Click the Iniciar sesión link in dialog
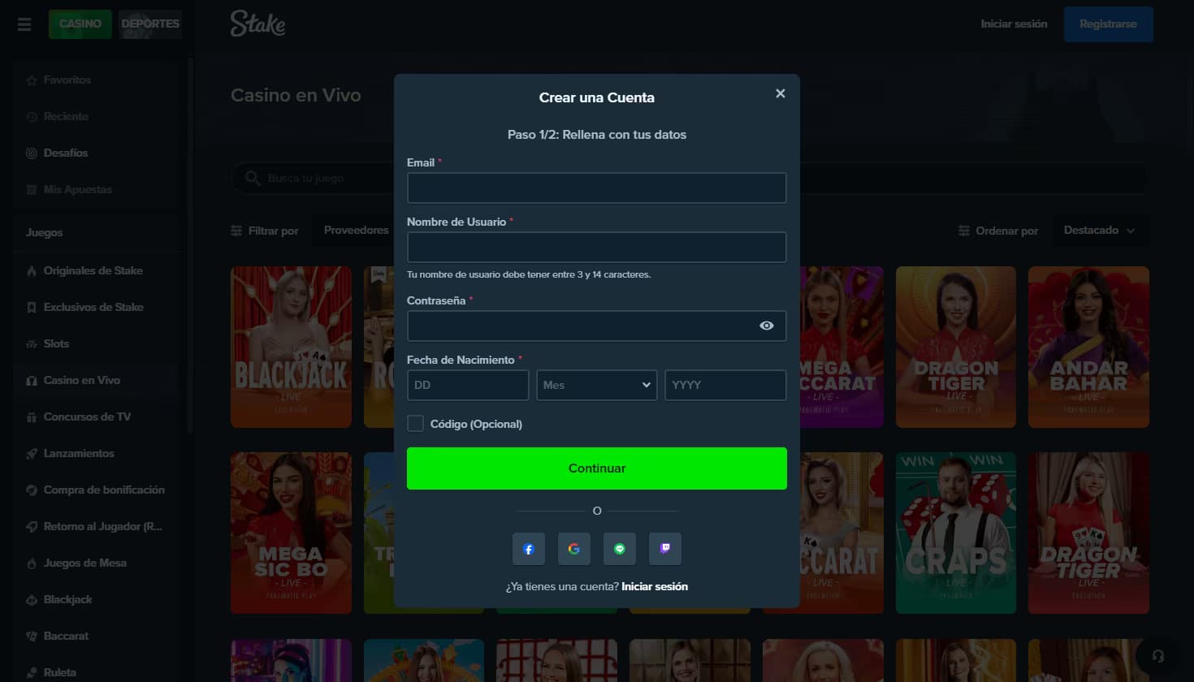Screen dimensions: 1194x682 click(x=655, y=586)
